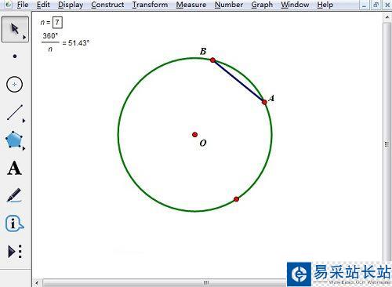Click the horizontal scrollbar left arrow
Screen dimensions: 392x287
[37, 283]
